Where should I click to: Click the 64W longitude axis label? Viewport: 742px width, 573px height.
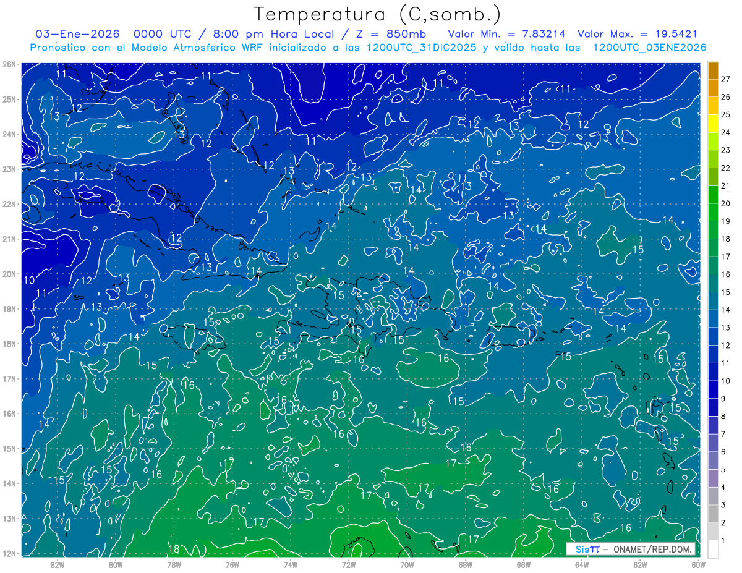pyautogui.click(x=582, y=564)
